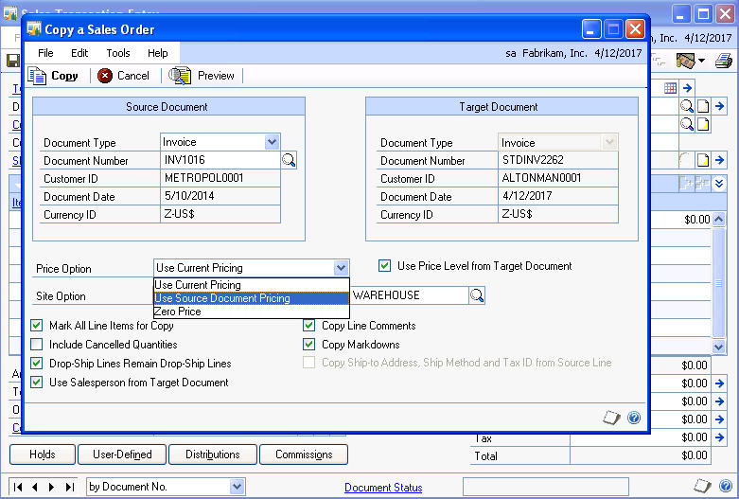
Task: Click the Commissions button
Action: pyautogui.click(x=304, y=454)
